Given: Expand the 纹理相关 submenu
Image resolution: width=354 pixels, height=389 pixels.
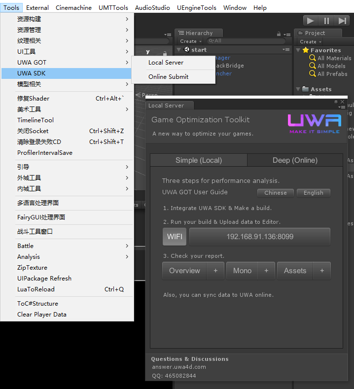Looking at the screenshot, I should [67, 41].
